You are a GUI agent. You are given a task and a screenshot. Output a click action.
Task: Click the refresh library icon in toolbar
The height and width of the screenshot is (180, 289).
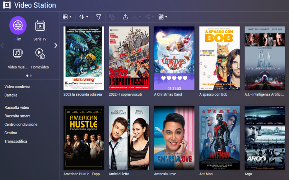click(112, 17)
